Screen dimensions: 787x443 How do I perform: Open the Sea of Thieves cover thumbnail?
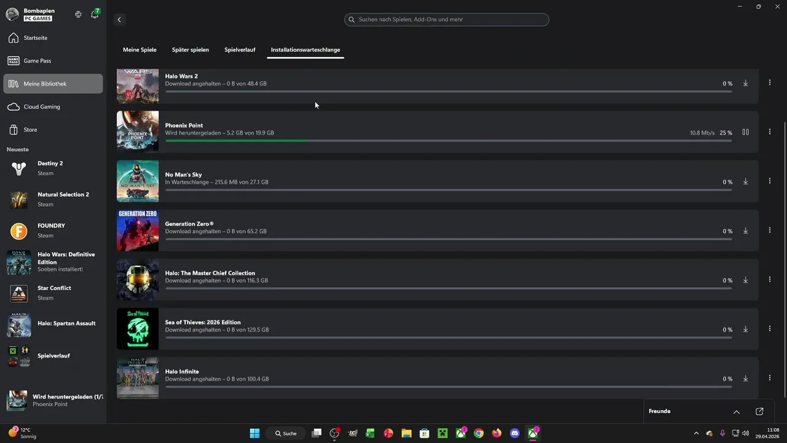tap(138, 329)
